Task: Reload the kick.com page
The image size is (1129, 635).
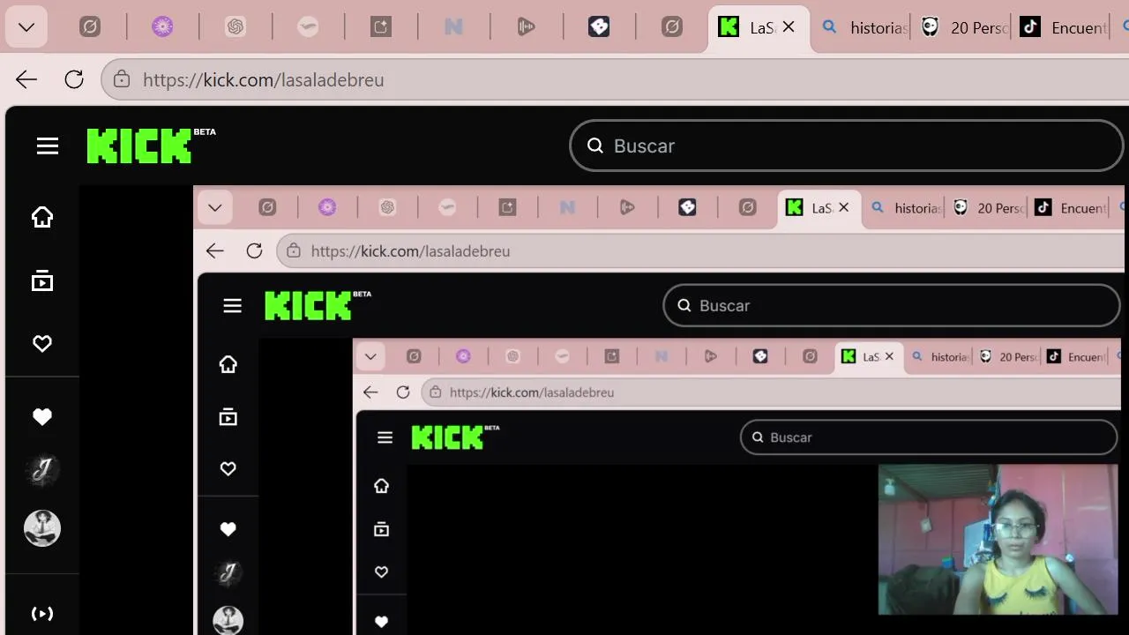Action: (74, 79)
